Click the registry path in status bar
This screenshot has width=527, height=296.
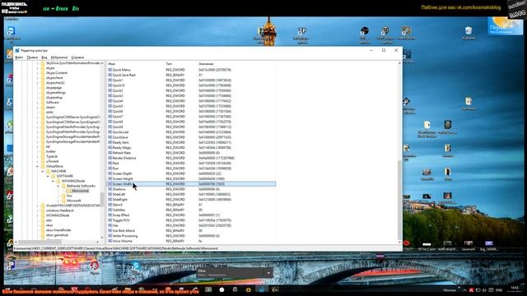(x=116, y=248)
